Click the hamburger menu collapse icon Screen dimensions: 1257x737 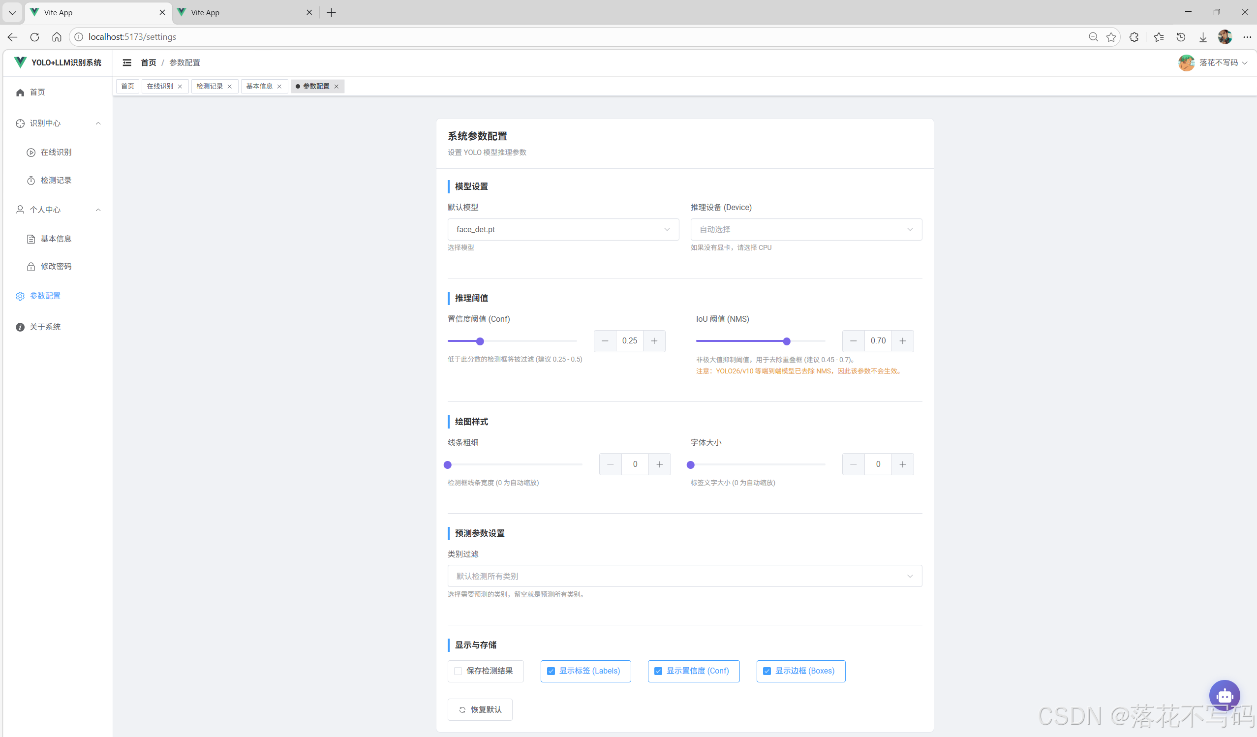127,62
